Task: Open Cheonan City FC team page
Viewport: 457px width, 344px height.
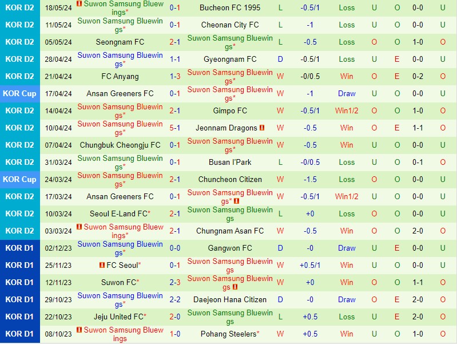Action: [230, 25]
